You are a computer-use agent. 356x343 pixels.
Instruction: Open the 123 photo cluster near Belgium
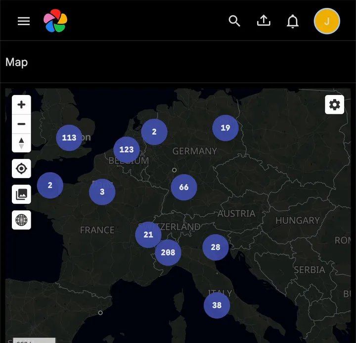[127, 149]
